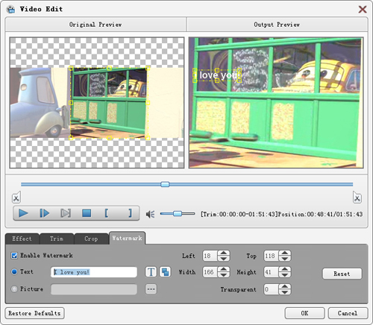Screen dimensions: 373x325
Task: Click the trim and position time readout
Action: tap(282, 214)
